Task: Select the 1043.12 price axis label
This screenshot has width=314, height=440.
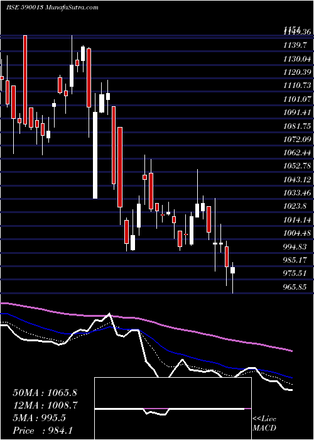Action: (x=297, y=180)
